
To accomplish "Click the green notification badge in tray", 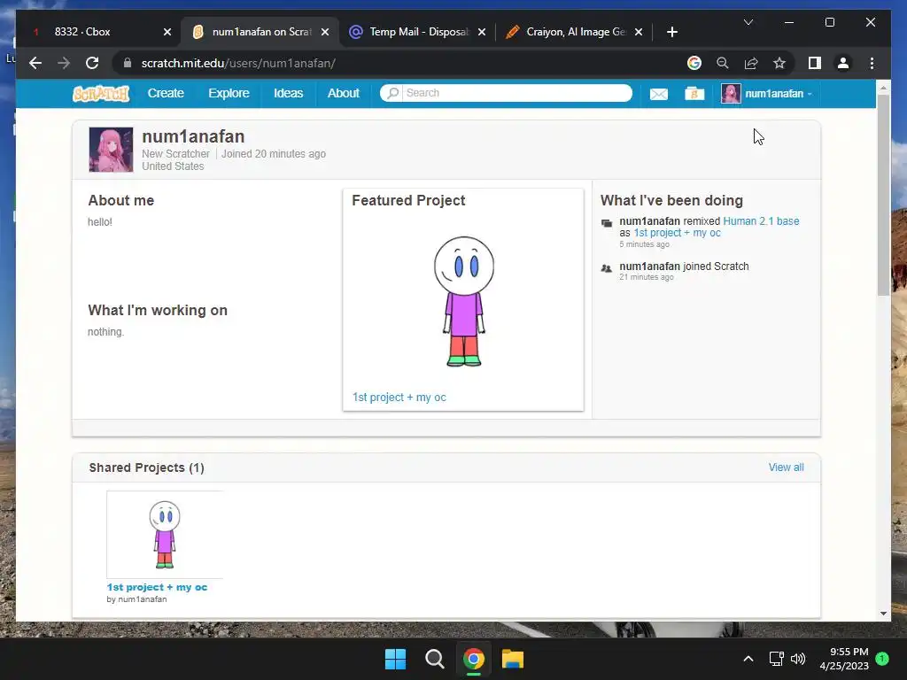I will 882,659.
